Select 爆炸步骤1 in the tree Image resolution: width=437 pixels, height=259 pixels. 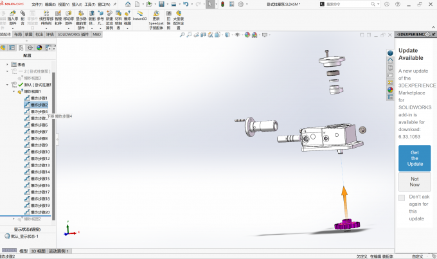tap(36, 98)
